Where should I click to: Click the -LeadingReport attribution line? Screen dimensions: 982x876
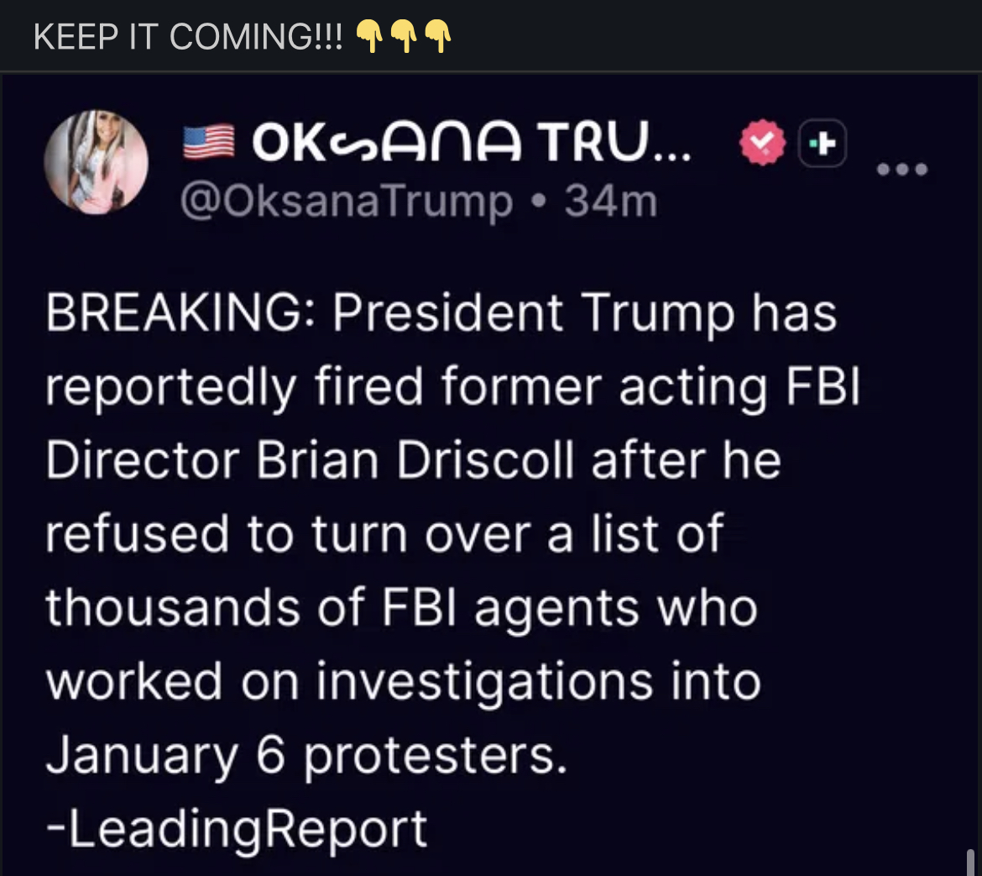coord(237,828)
